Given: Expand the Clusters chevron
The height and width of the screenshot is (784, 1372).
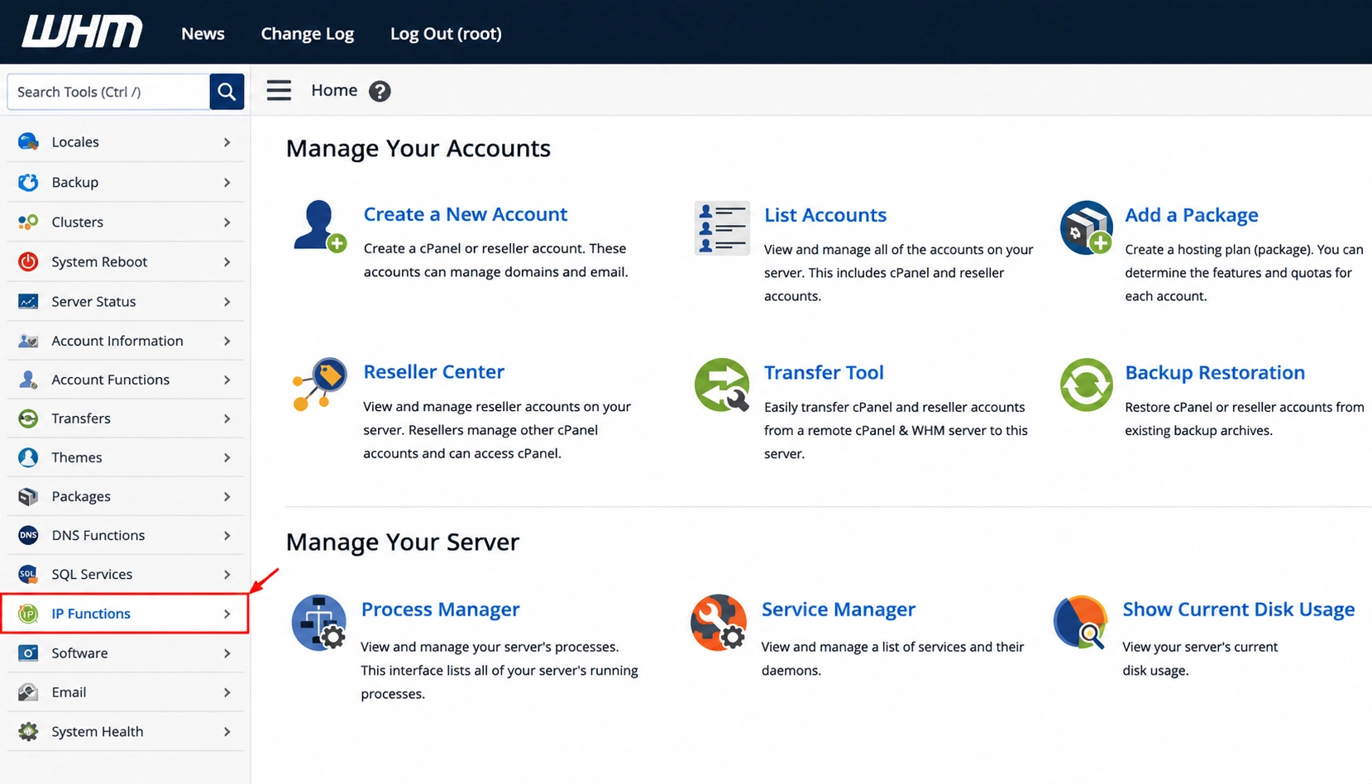Looking at the screenshot, I should click(x=227, y=222).
